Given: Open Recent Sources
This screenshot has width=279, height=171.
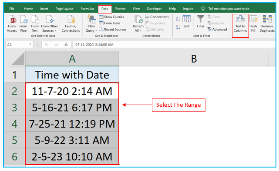Looking at the screenshot, I should 112,30.
